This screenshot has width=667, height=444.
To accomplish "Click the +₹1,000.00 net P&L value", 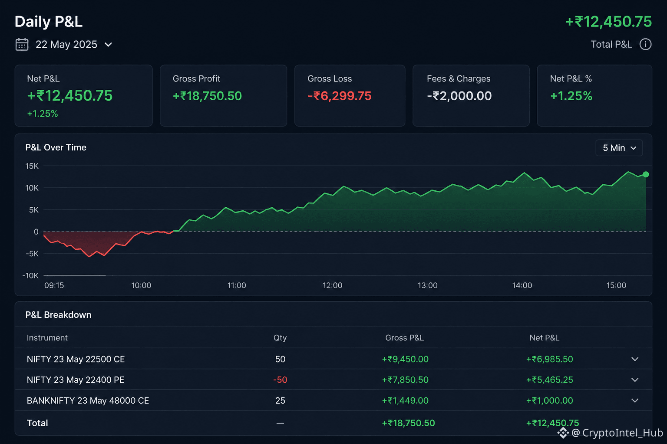I will [x=549, y=401].
